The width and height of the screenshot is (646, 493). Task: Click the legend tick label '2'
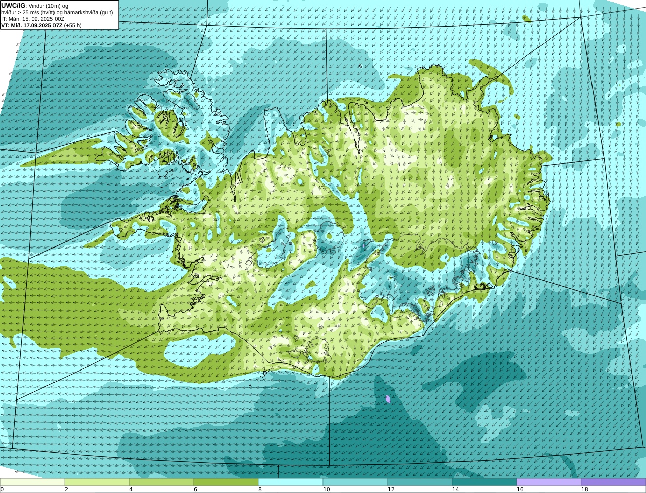[x=66, y=489]
